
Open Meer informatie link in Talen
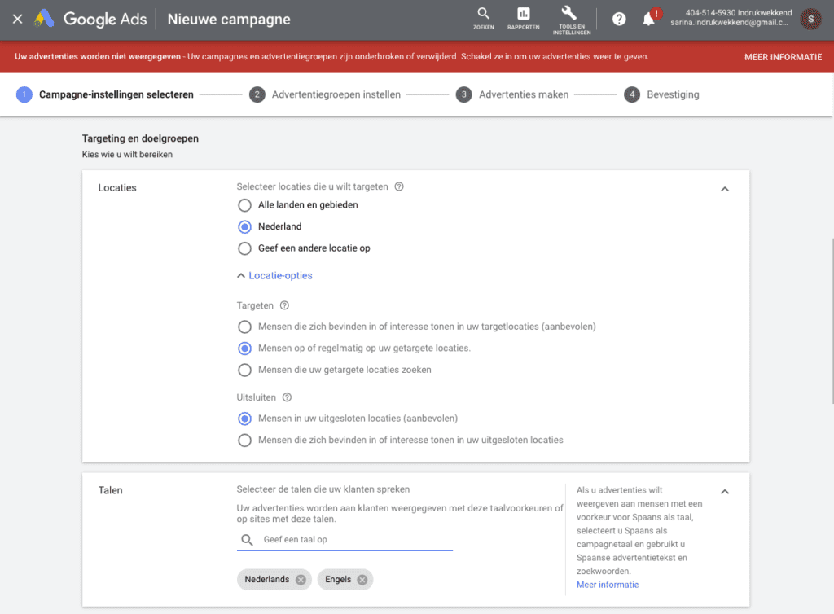607,585
